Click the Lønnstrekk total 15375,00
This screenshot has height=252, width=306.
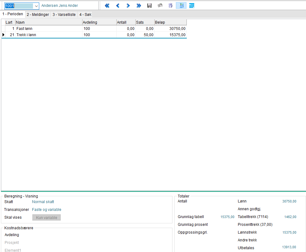[289, 232]
